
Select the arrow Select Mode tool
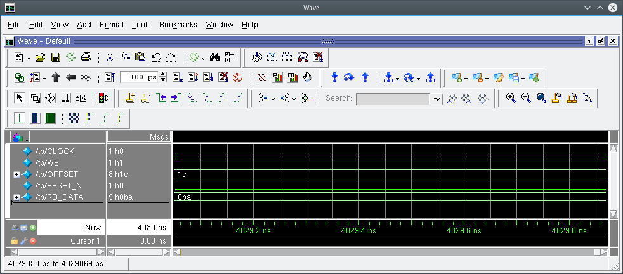pos(19,98)
